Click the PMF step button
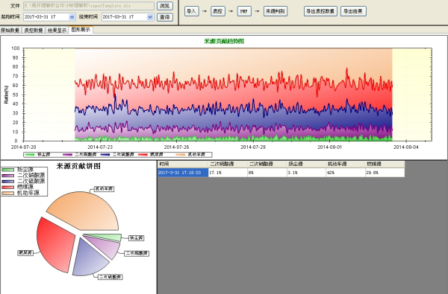Screen dimensions: 448x294 [244, 11]
